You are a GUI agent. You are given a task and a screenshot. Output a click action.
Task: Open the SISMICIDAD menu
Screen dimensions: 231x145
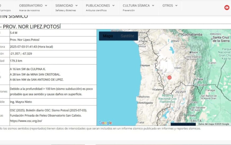coord(64,6)
